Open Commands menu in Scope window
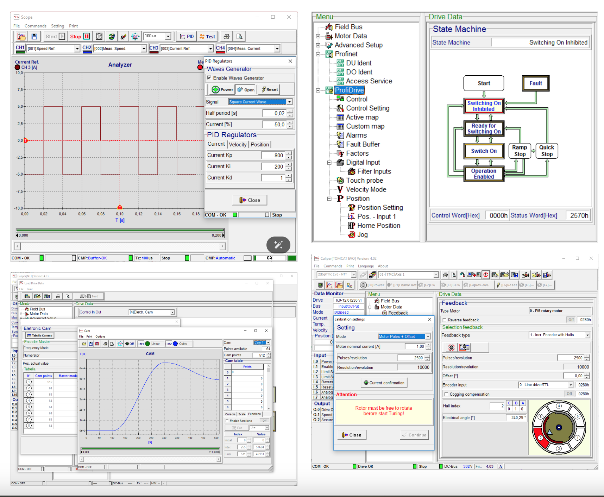Viewport: 604px width, 497px height. coord(35,26)
